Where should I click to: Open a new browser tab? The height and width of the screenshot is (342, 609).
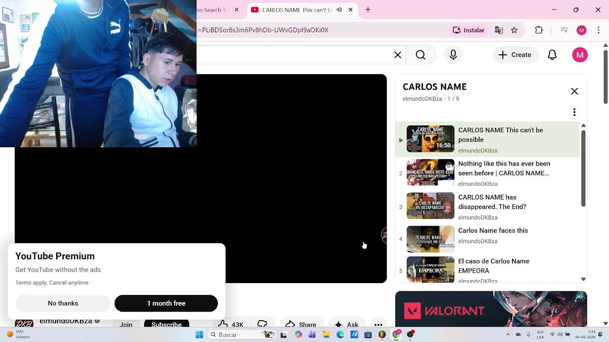coord(368,9)
